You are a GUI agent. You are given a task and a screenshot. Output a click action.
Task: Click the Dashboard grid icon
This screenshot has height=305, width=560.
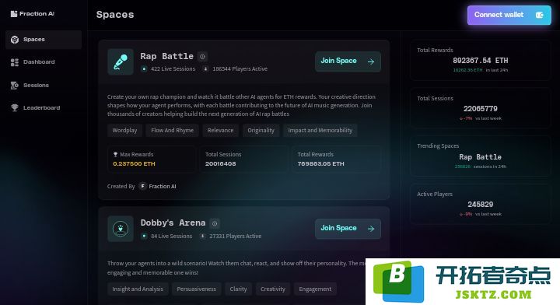[15, 62]
